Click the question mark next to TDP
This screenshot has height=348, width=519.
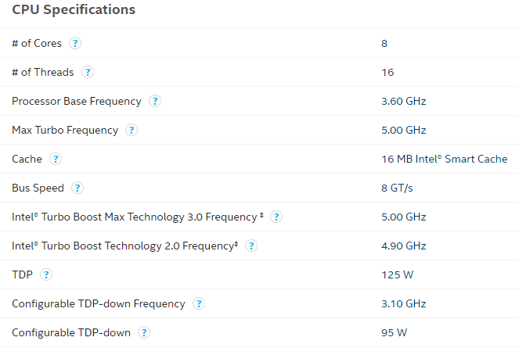[x=46, y=274]
